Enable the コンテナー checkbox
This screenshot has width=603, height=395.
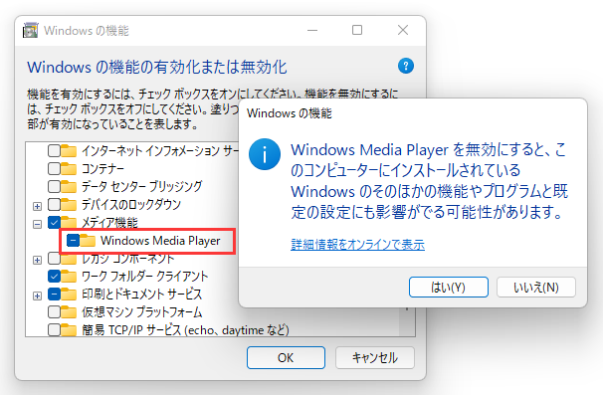tap(54, 168)
